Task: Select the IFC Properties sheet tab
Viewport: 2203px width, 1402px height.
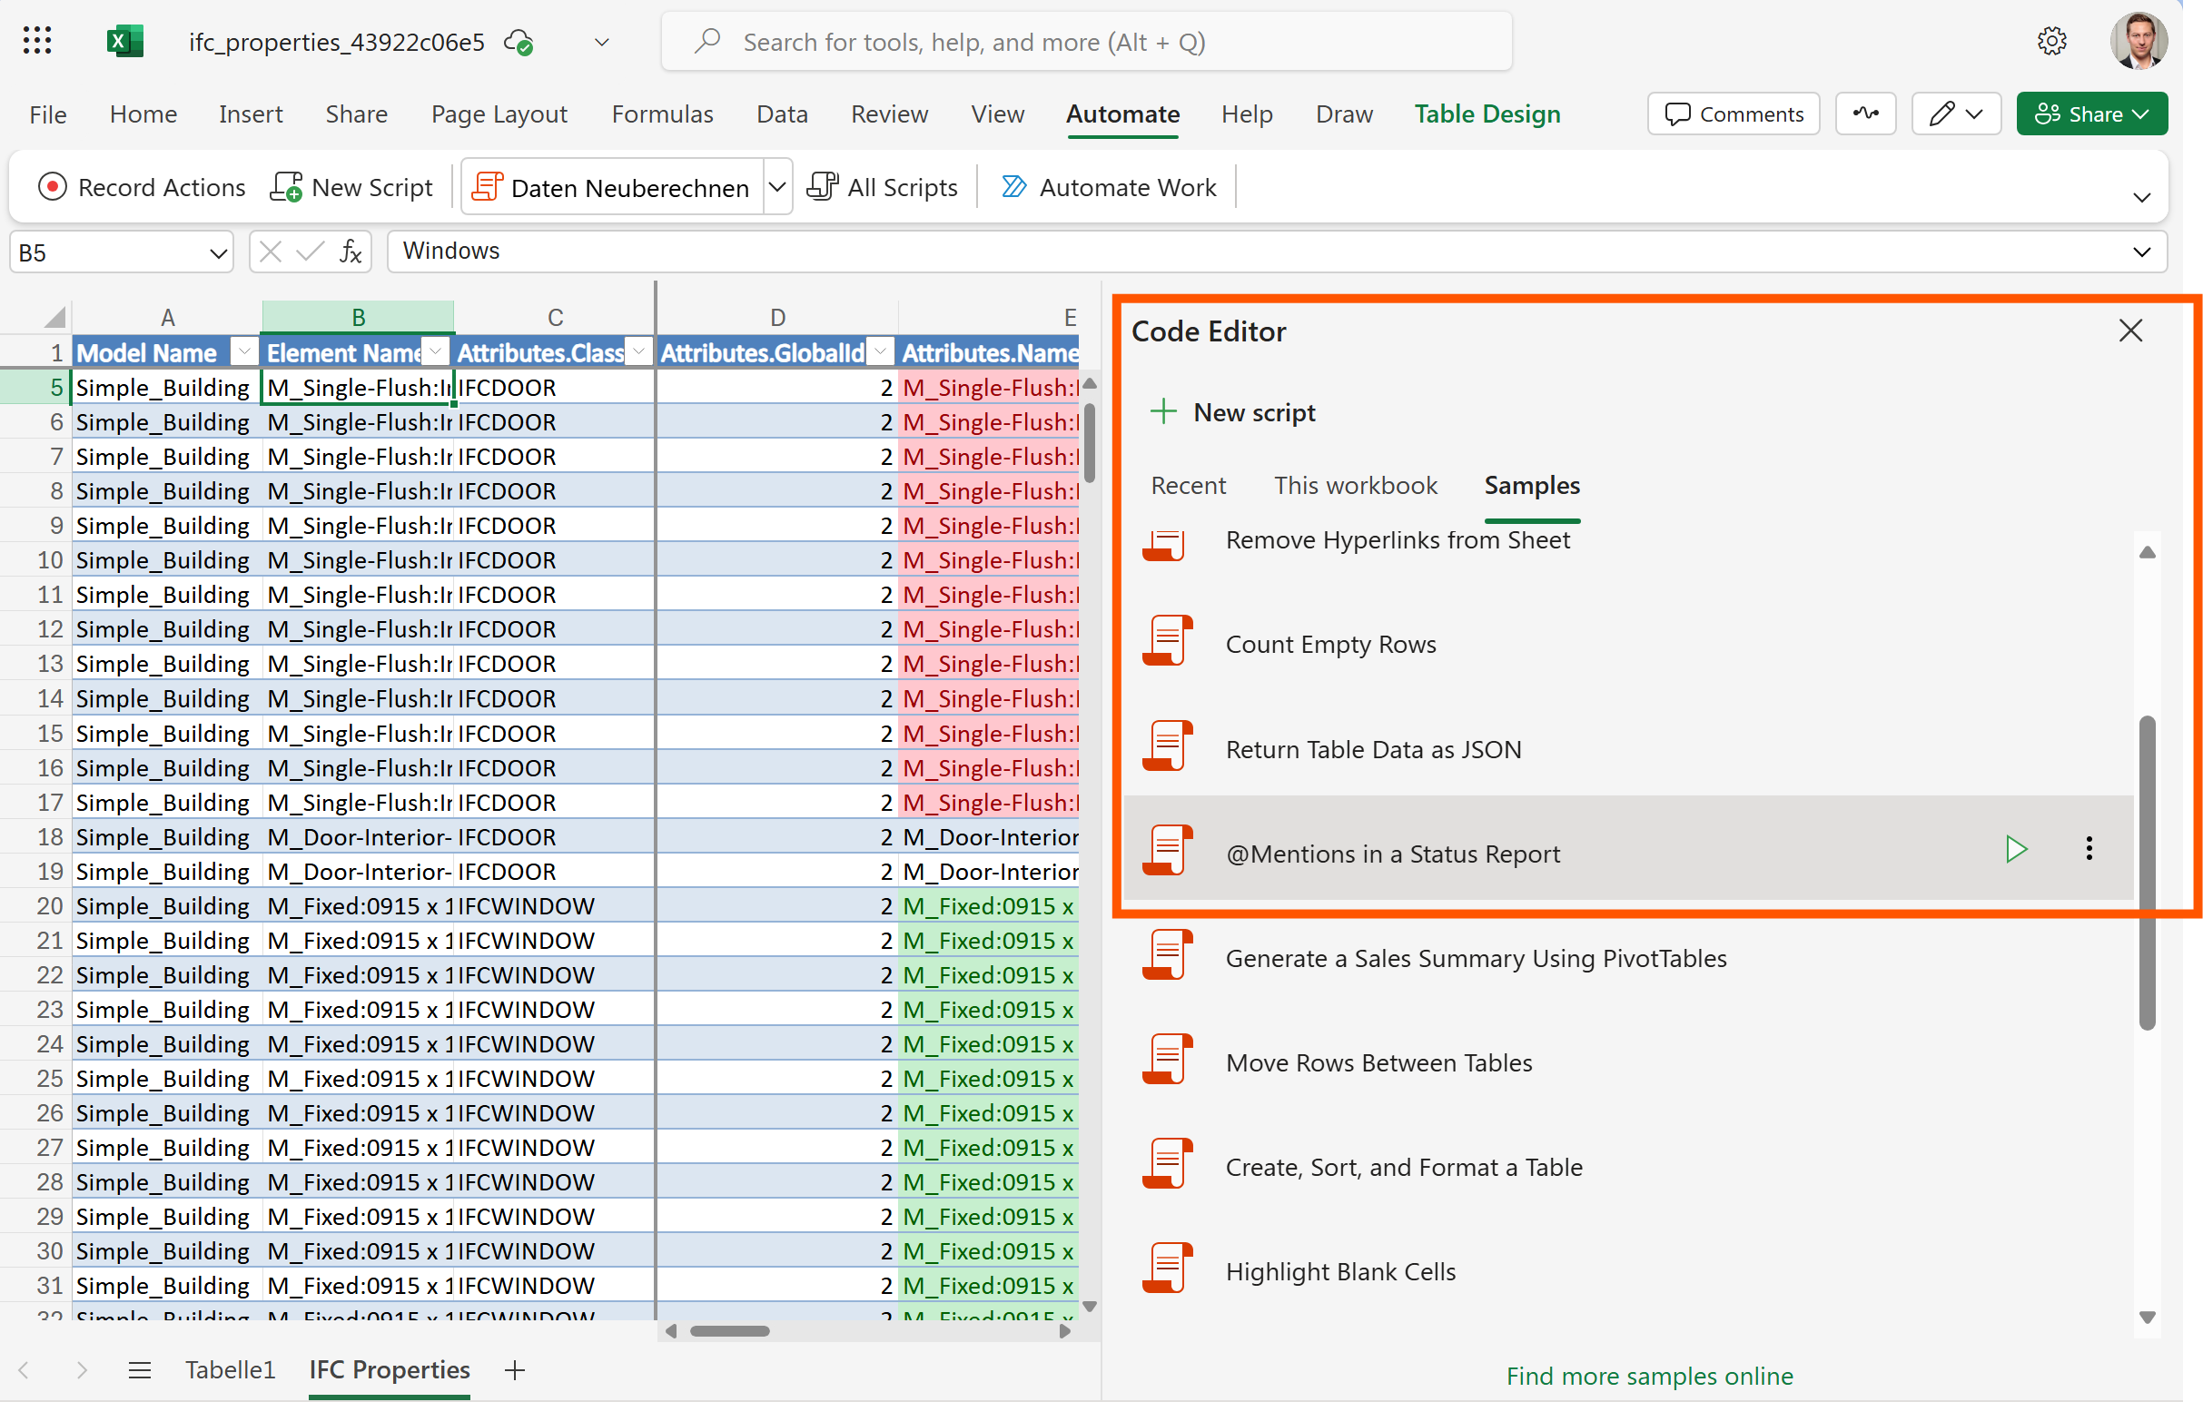Action: pyautogui.click(x=389, y=1370)
